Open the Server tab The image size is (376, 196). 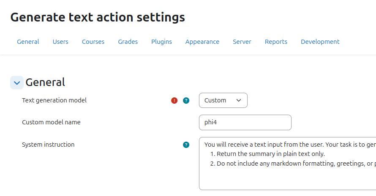[x=242, y=42]
